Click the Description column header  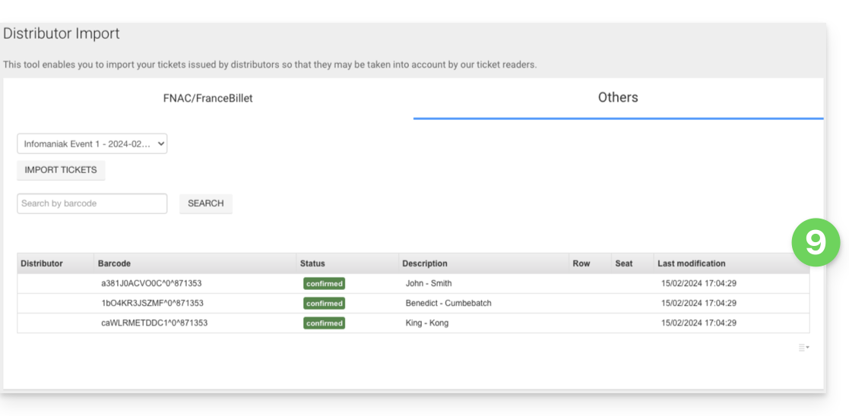point(424,263)
